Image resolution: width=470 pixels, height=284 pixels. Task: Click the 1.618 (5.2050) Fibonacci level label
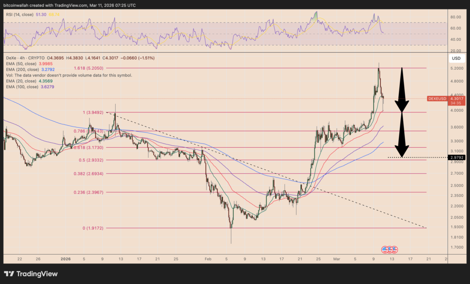pyautogui.click(x=88, y=67)
